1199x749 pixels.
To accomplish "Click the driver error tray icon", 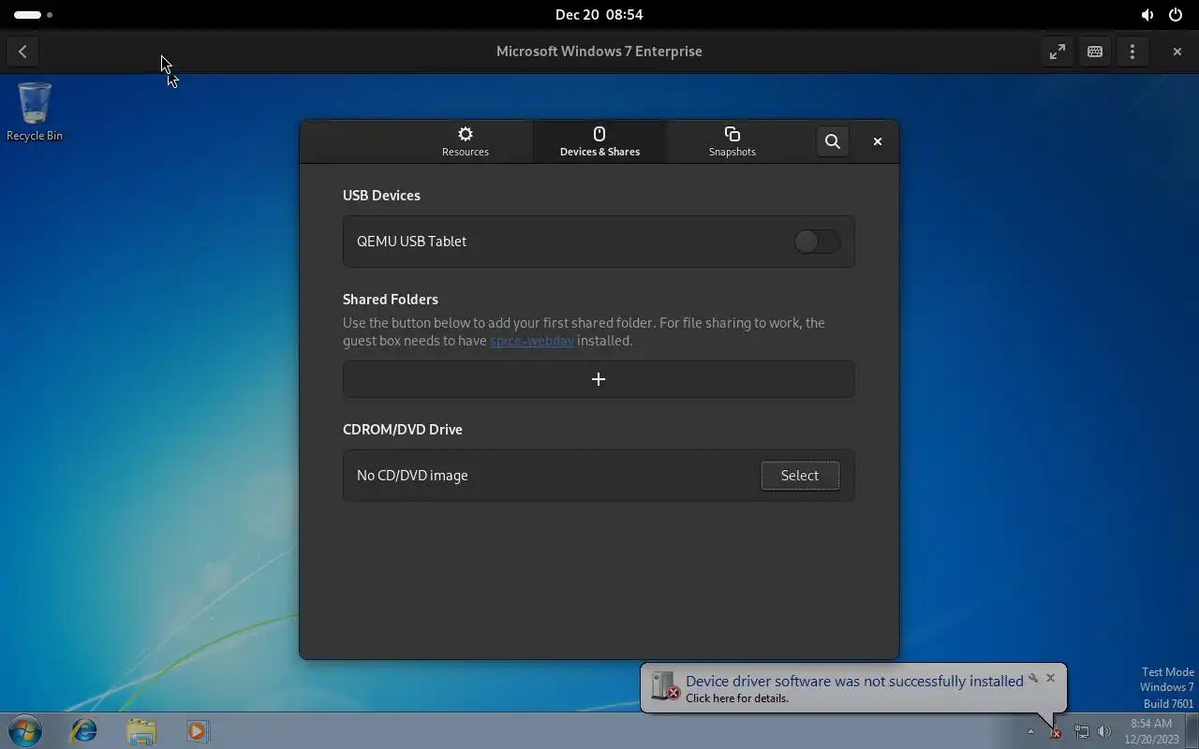I will click(1056, 731).
